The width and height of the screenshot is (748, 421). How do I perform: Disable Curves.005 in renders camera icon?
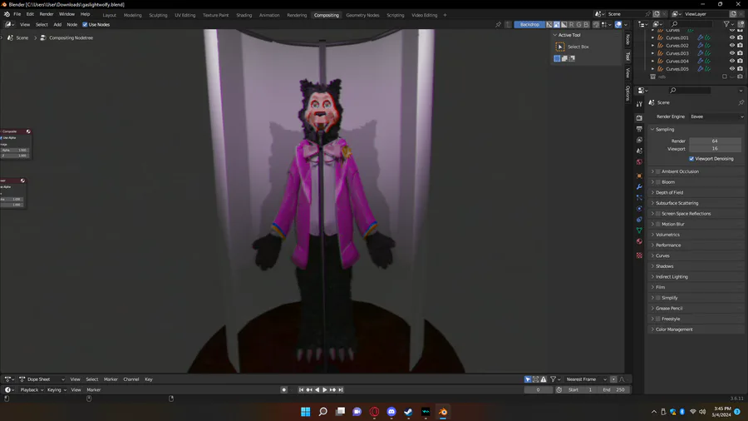[x=740, y=69]
